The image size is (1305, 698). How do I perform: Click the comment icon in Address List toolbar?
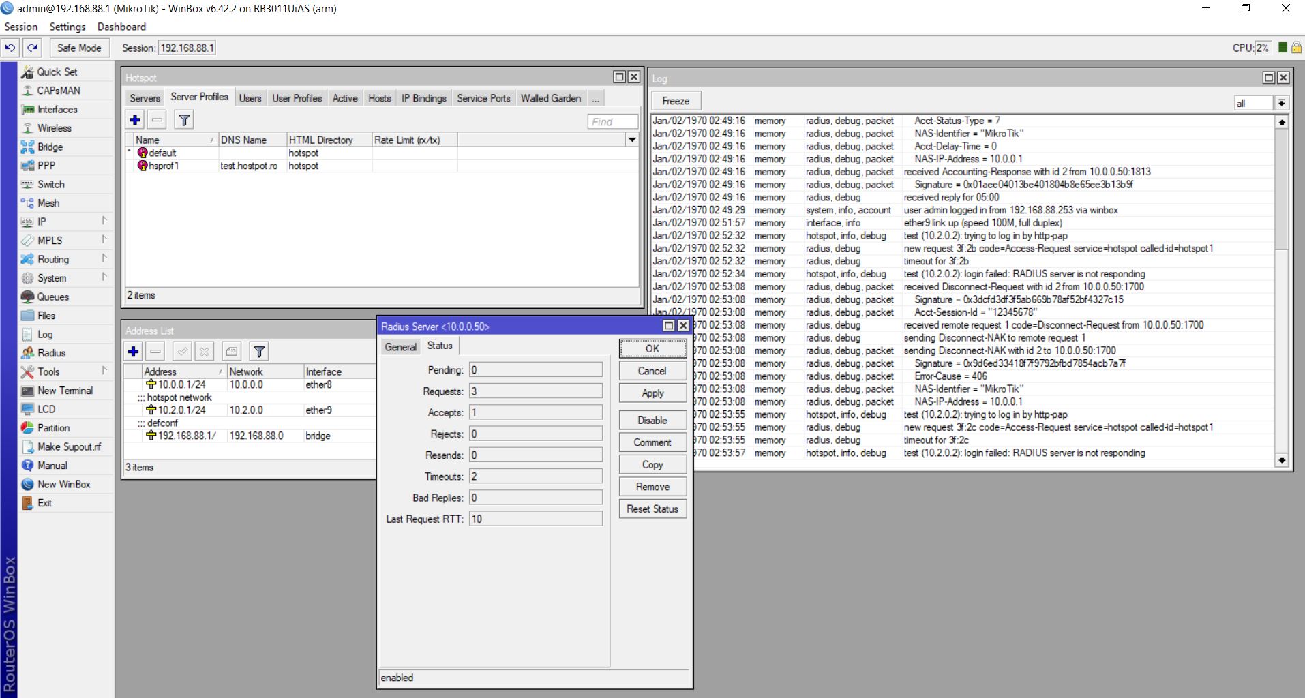coord(232,352)
